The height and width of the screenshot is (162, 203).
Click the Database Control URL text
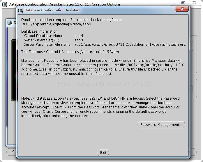tap(70, 52)
